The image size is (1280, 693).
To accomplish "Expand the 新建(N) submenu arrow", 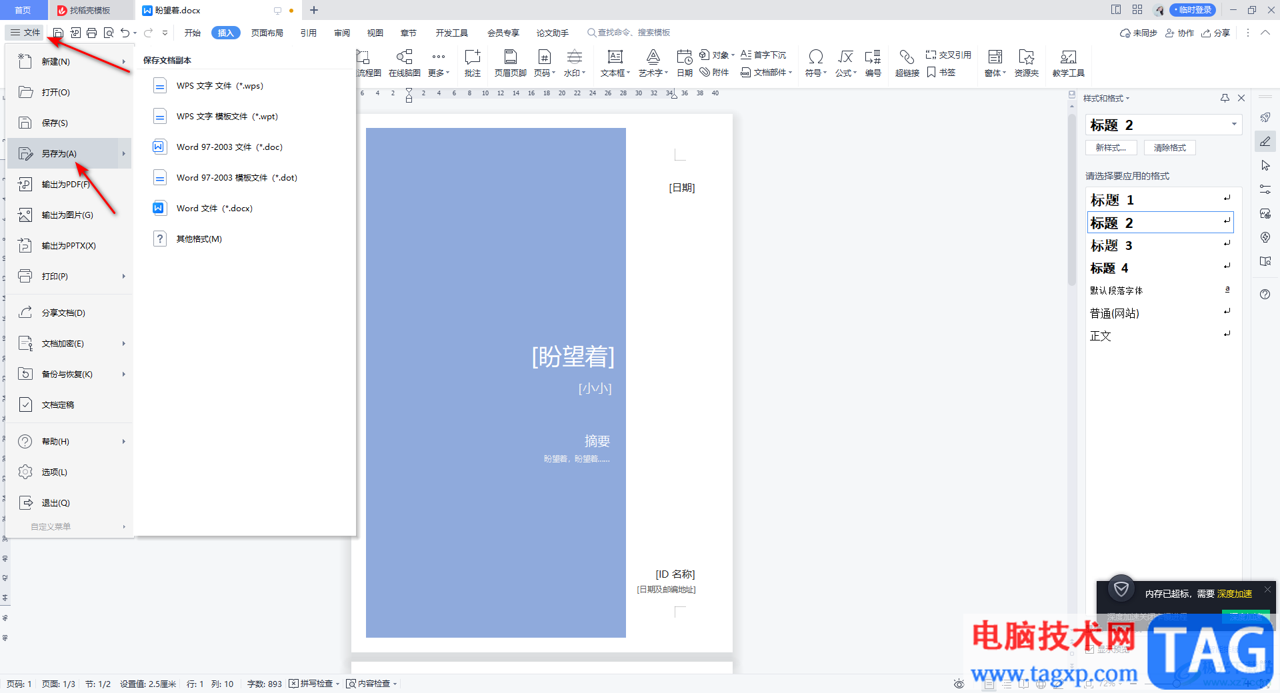I will [124, 62].
